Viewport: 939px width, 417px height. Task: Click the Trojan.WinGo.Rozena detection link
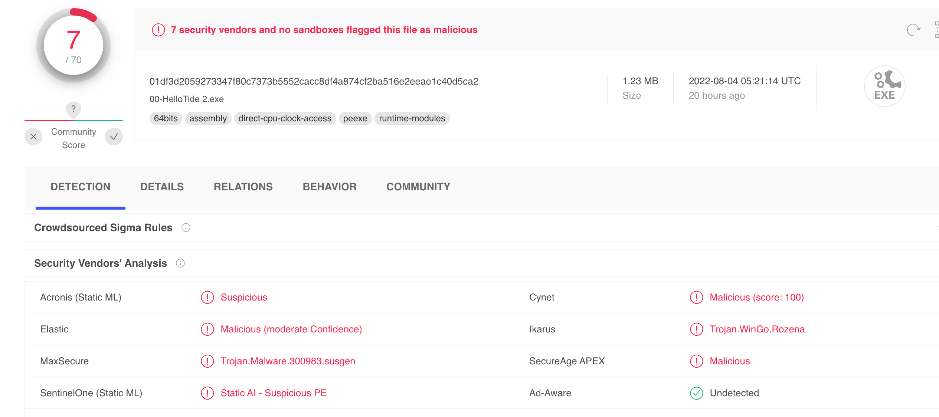(x=757, y=329)
